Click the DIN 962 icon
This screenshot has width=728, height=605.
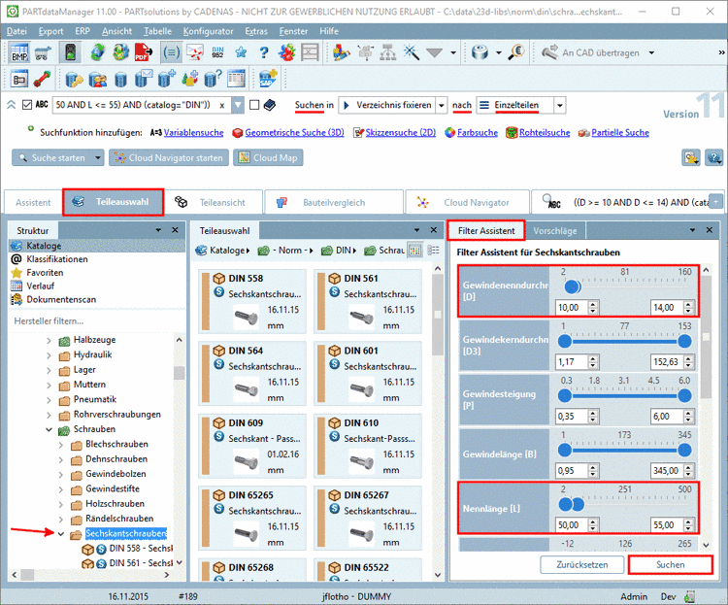(217, 52)
